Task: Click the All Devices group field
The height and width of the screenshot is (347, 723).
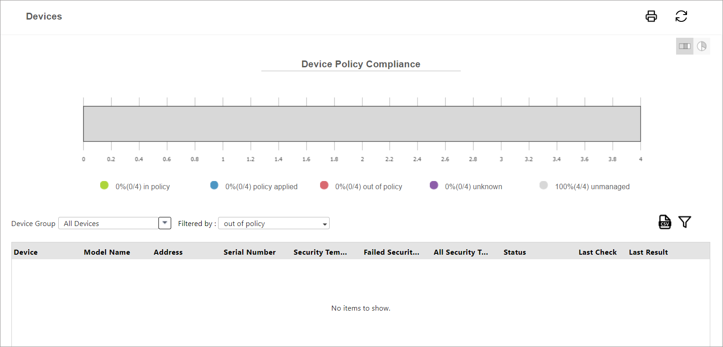Action: tap(108, 223)
